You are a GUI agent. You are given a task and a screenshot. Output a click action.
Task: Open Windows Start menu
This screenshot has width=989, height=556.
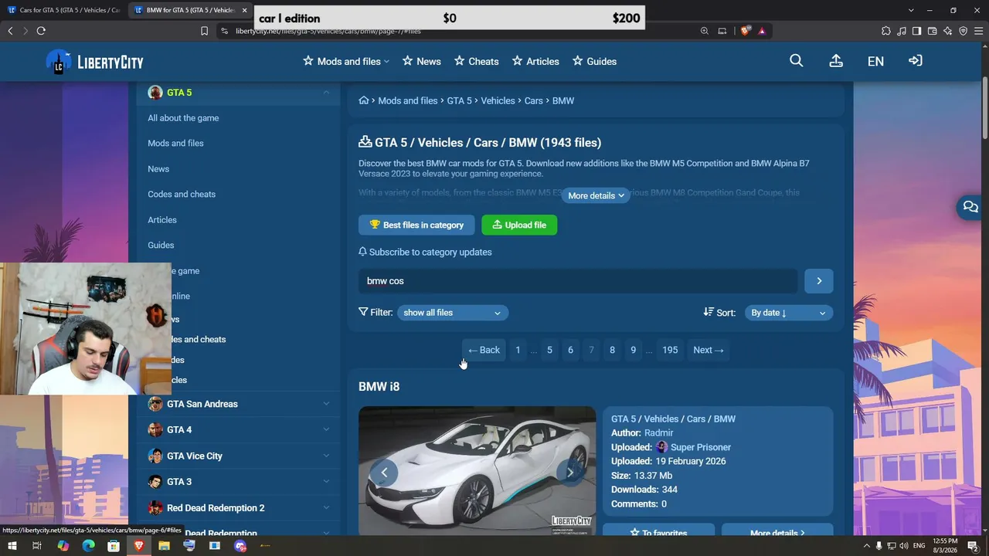[12, 546]
